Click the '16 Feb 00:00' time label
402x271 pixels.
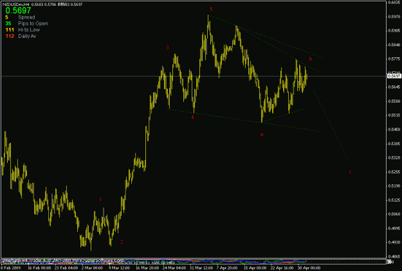[x=39, y=268]
